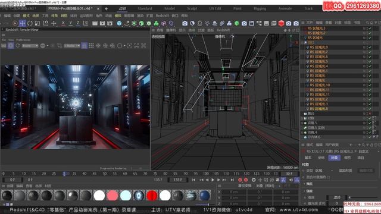Select the RS 区域光.9 light in object manager
This screenshot has height=214, width=381.
[x=318, y=48]
